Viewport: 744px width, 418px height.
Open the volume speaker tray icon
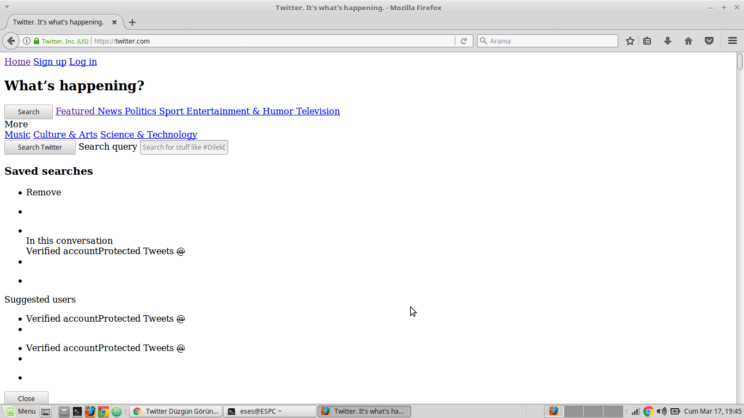(x=661, y=411)
